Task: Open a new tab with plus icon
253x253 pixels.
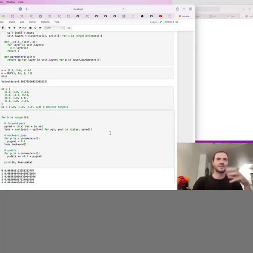Action: point(184,9)
